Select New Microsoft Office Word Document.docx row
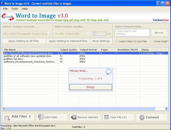Image resolution: width=171 pixels, height=130 pixels. click(85, 53)
